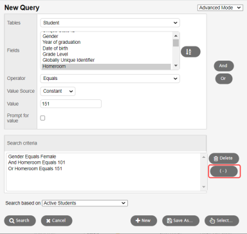This screenshot has height=234, width=247.
Task: Open the Operator dropdown showing Equals
Action: (x=110, y=79)
